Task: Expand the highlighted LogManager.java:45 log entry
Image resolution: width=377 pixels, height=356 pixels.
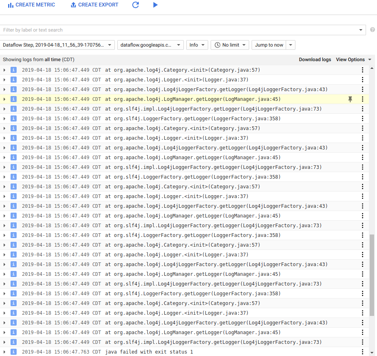Action: [x=4, y=99]
